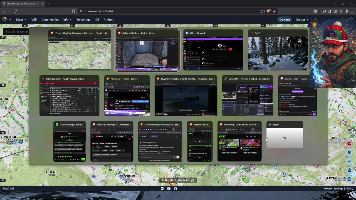
Task: Switch to the OBS 32.0.4 window thumbnail
Action: pyautogui.click(x=248, y=96)
